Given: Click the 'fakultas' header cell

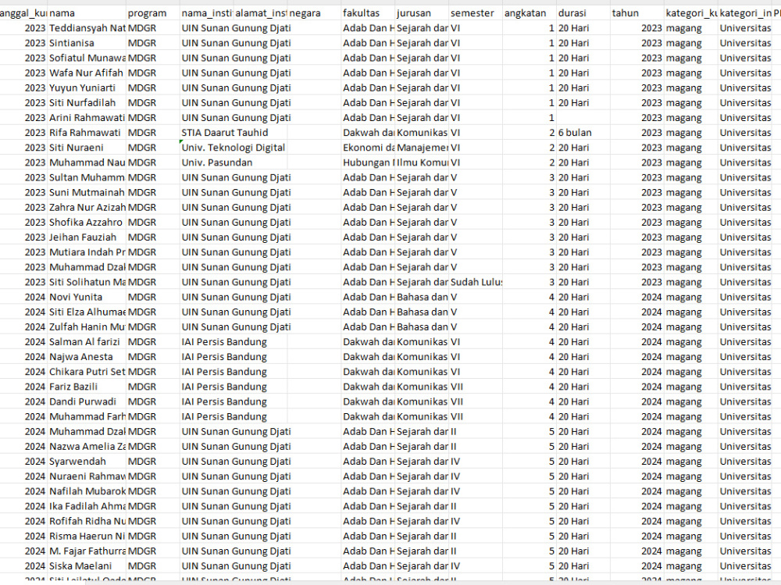Looking at the screenshot, I should (368, 13).
